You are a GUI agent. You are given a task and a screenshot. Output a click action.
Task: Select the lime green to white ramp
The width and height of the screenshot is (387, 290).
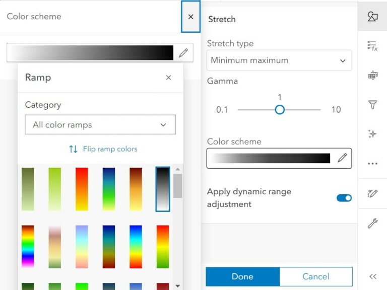(x=55, y=189)
